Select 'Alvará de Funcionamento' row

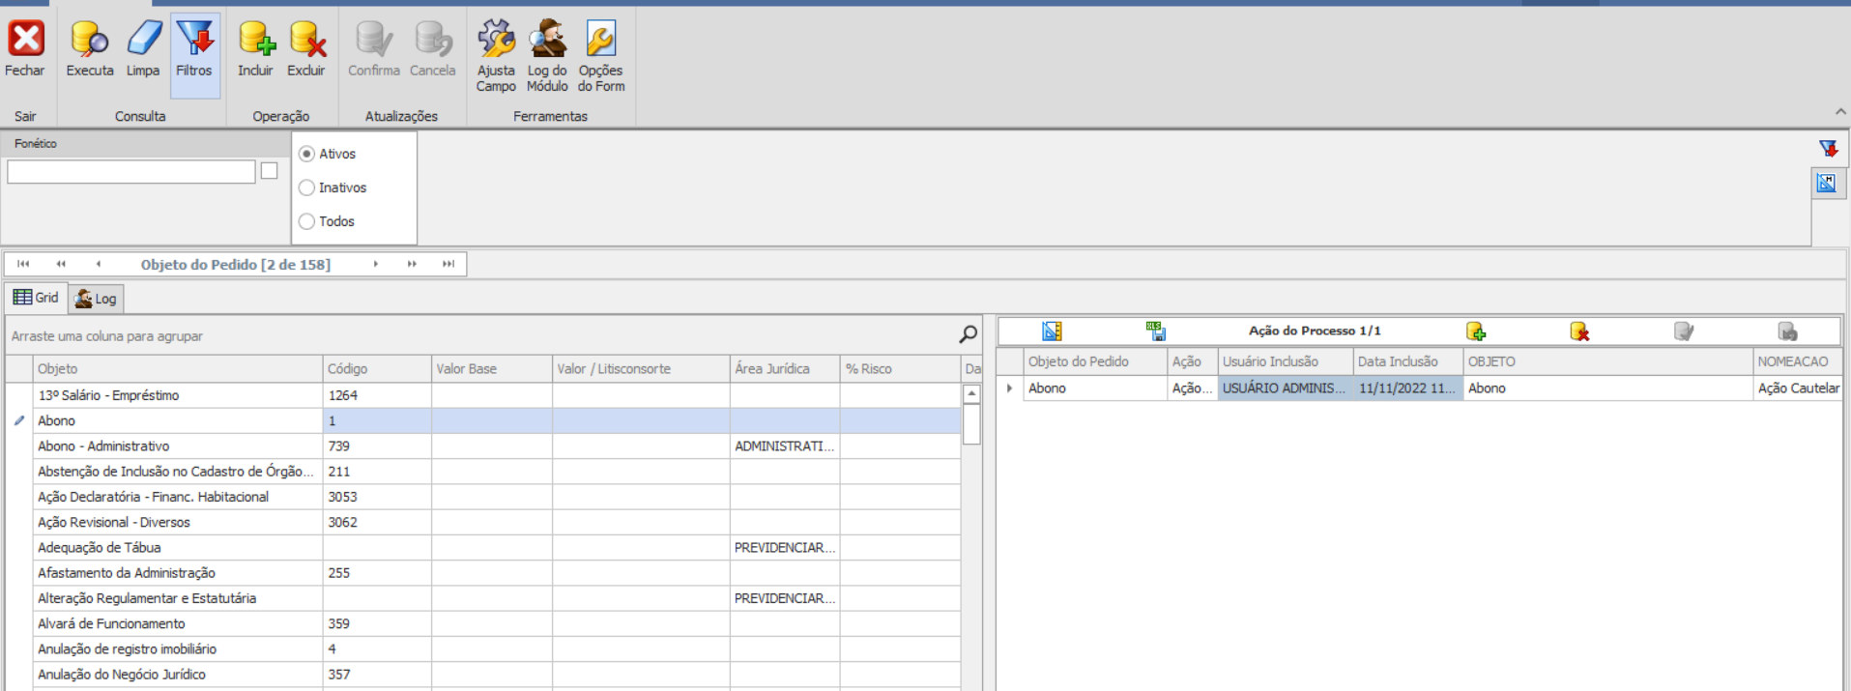tap(483, 623)
